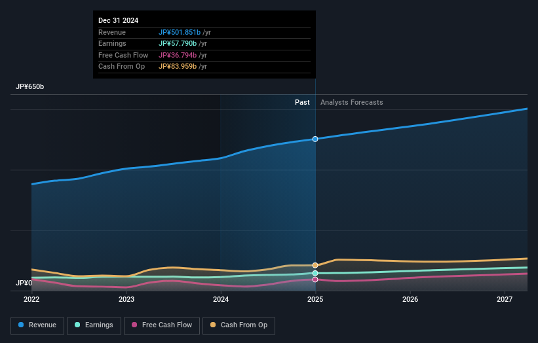Click the 2027 x-axis label
Image resolution: width=538 pixels, height=343 pixels.
click(505, 300)
